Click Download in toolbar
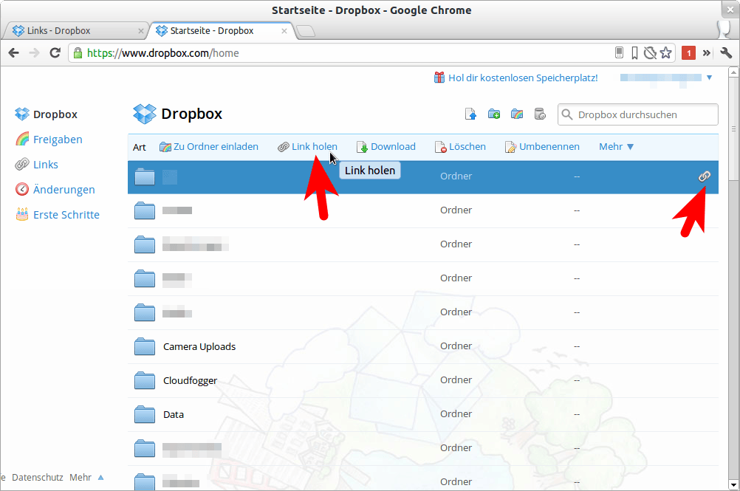This screenshot has height=491, width=740. pos(386,147)
